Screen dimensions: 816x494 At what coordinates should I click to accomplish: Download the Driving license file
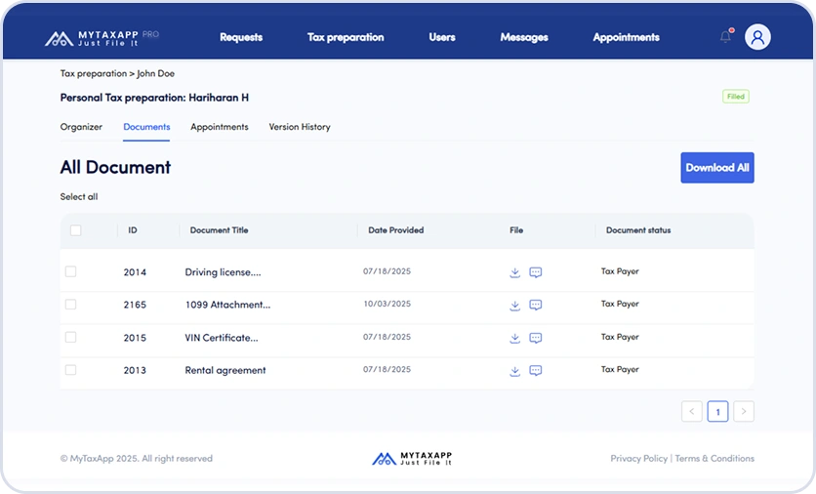tap(514, 272)
